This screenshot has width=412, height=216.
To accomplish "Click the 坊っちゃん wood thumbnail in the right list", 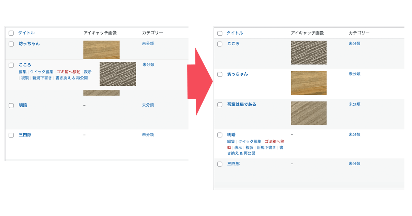I will [x=309, y=83].
